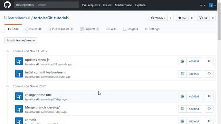221x124 pixels.
Task: Open the Insights tab
Action: [131, 29]
